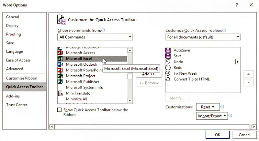Click info icon next to Import/Export button

pos(230,116)
